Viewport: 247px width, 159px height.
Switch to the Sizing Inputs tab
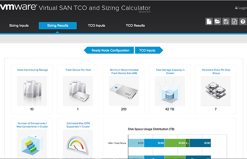pos(19,25)
